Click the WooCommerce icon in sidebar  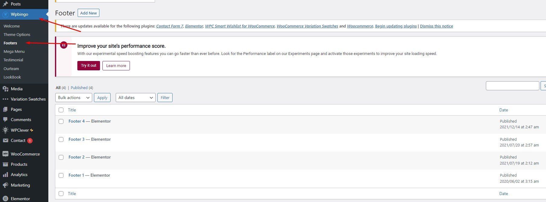click(x=5, y=154)
